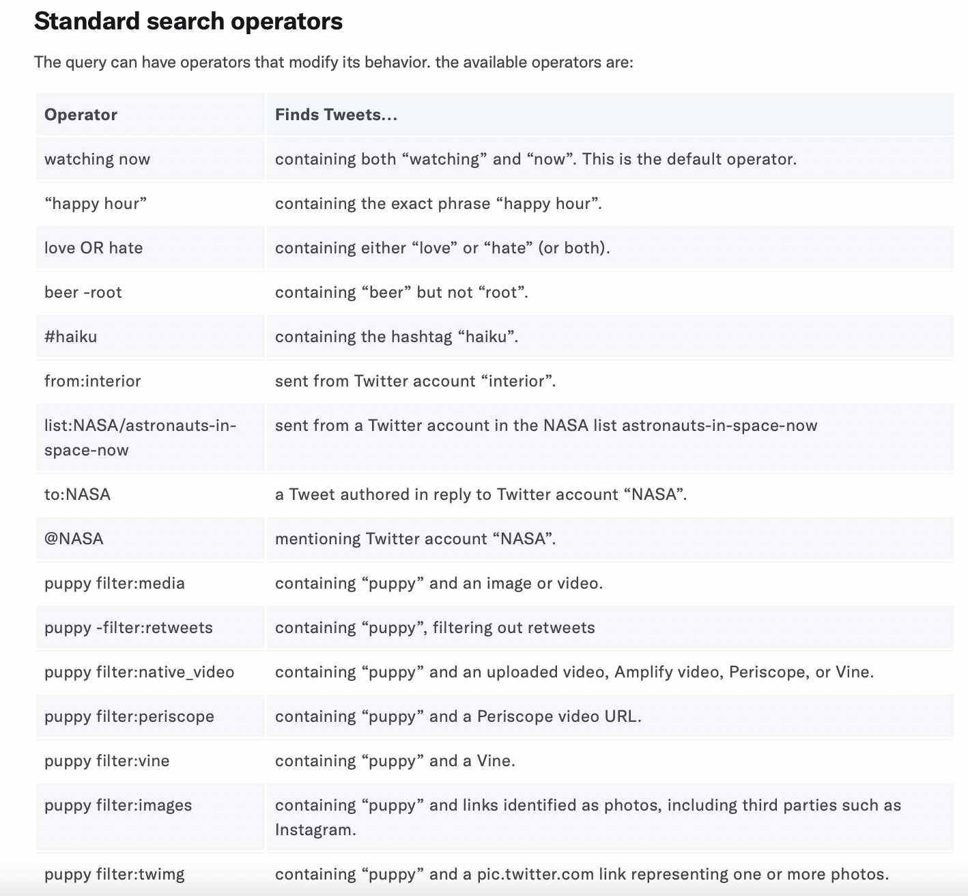
Task: Click the "puppy filter:twimg" operator cell
Action: (115, 874)
